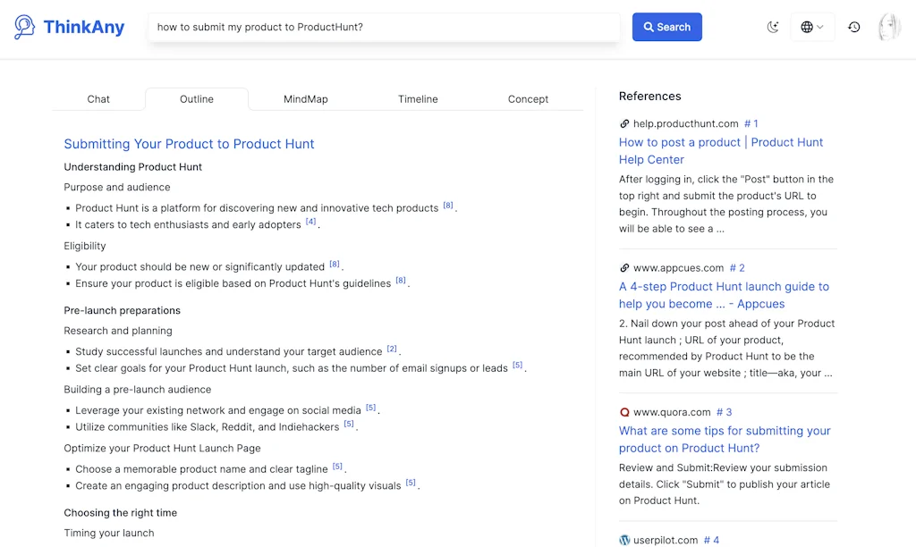Click the ThinkAny logo icon
Viewport: 916px width, 547px height.
(23, 27)
